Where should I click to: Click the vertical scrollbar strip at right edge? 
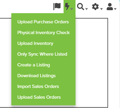119,54
